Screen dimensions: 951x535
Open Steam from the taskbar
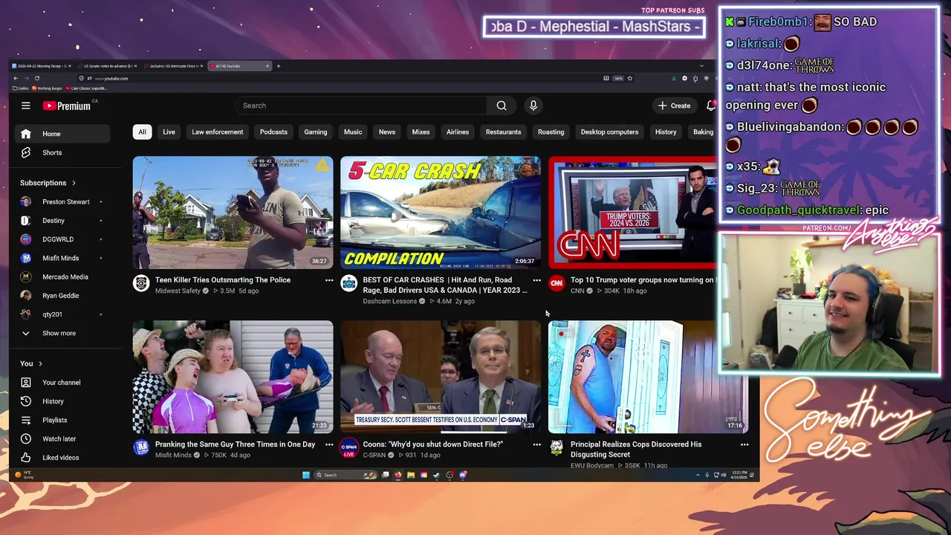coord(437,475)
